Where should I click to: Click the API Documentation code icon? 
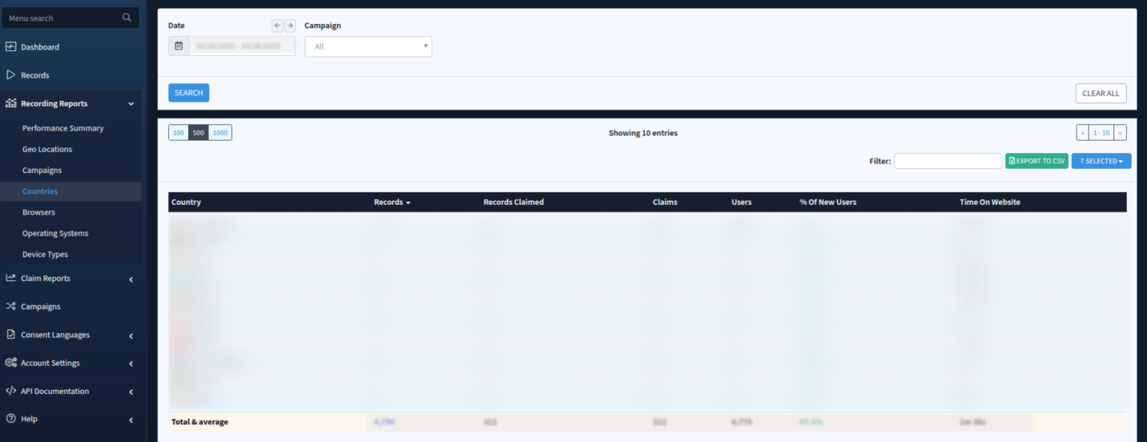point(11,392)
